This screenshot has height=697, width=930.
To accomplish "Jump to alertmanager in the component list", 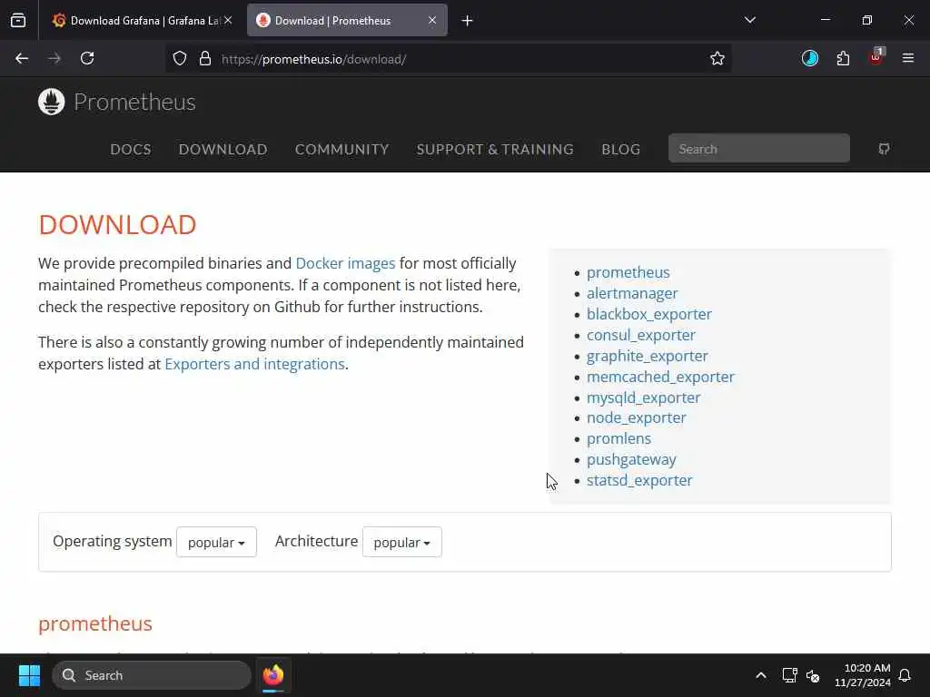I will [632, 293].
